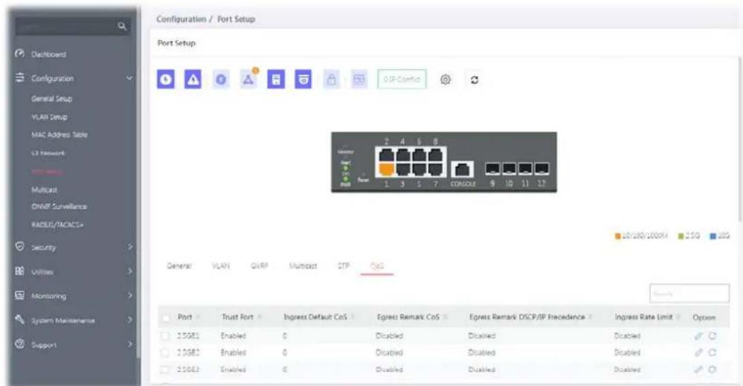Select orange port 1 on switch diagram
The height and width of the screenshot is (386, 743).
(x=386, y=170)
